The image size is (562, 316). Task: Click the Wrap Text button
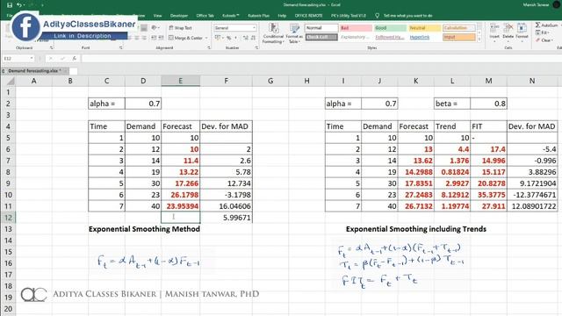180,27
